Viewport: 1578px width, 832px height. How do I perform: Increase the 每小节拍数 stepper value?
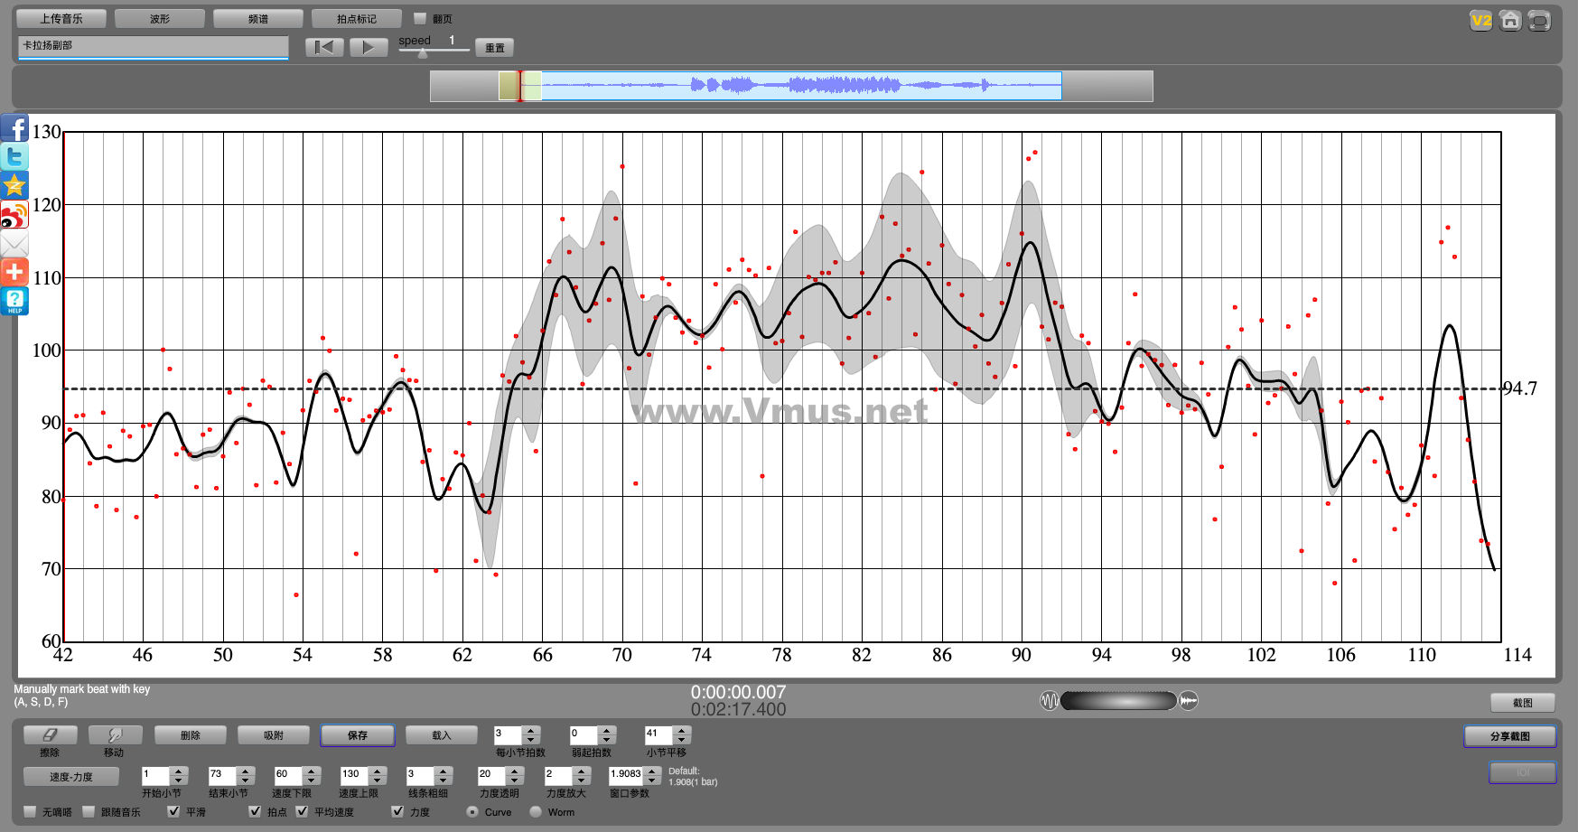(x=531, y=730)
